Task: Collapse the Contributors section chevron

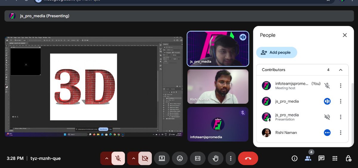Action: 340,70
